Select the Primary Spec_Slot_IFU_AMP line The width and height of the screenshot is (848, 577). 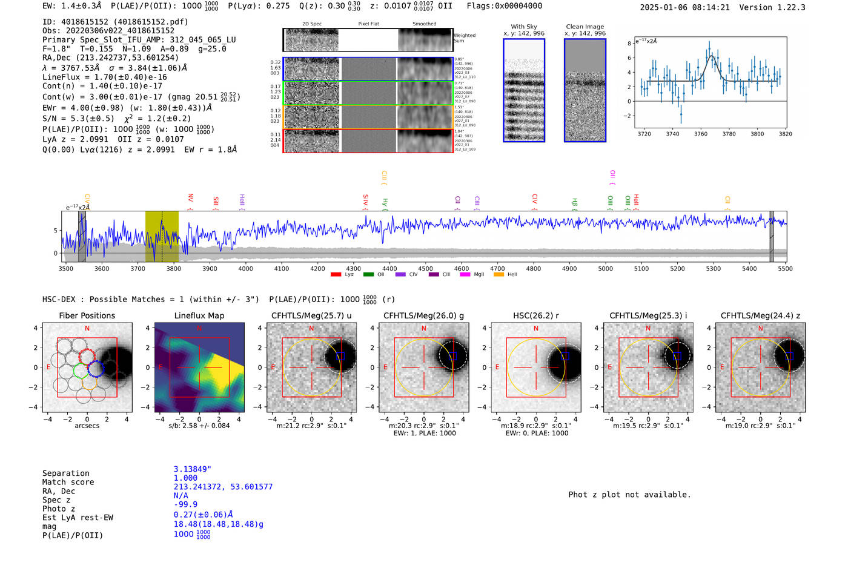[139, 39]
